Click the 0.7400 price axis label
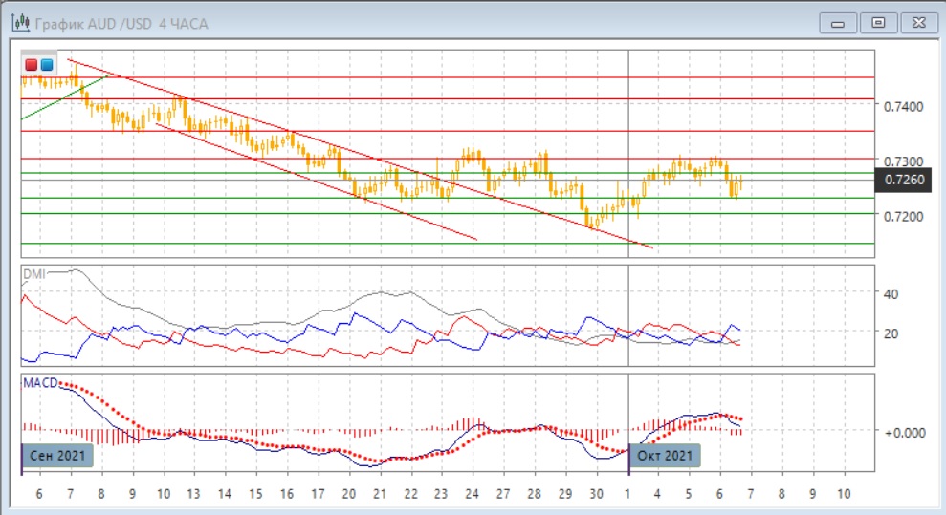The image size is (946, 515). pyautogui.click(x=903, y=106)
